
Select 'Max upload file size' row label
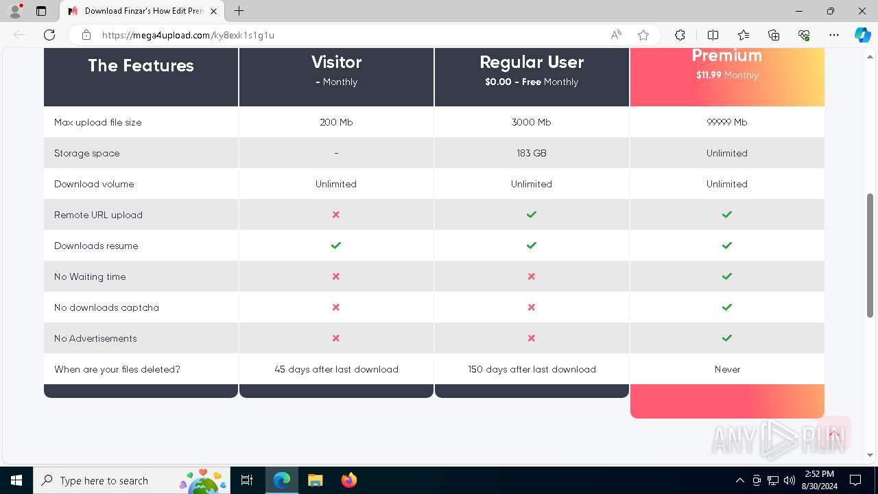point(98,122)
